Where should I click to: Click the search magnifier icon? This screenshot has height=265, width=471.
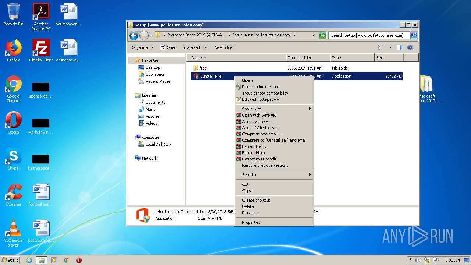(x=414, y=35)
